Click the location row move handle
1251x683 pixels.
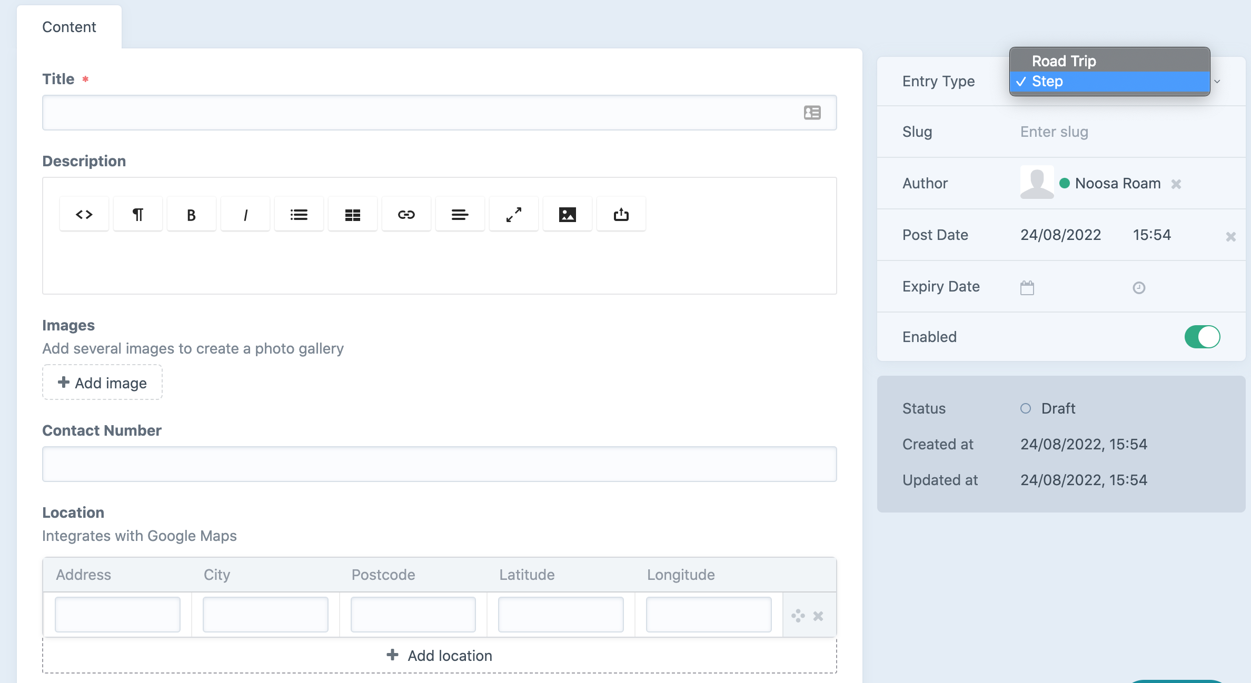coord(798,616)
